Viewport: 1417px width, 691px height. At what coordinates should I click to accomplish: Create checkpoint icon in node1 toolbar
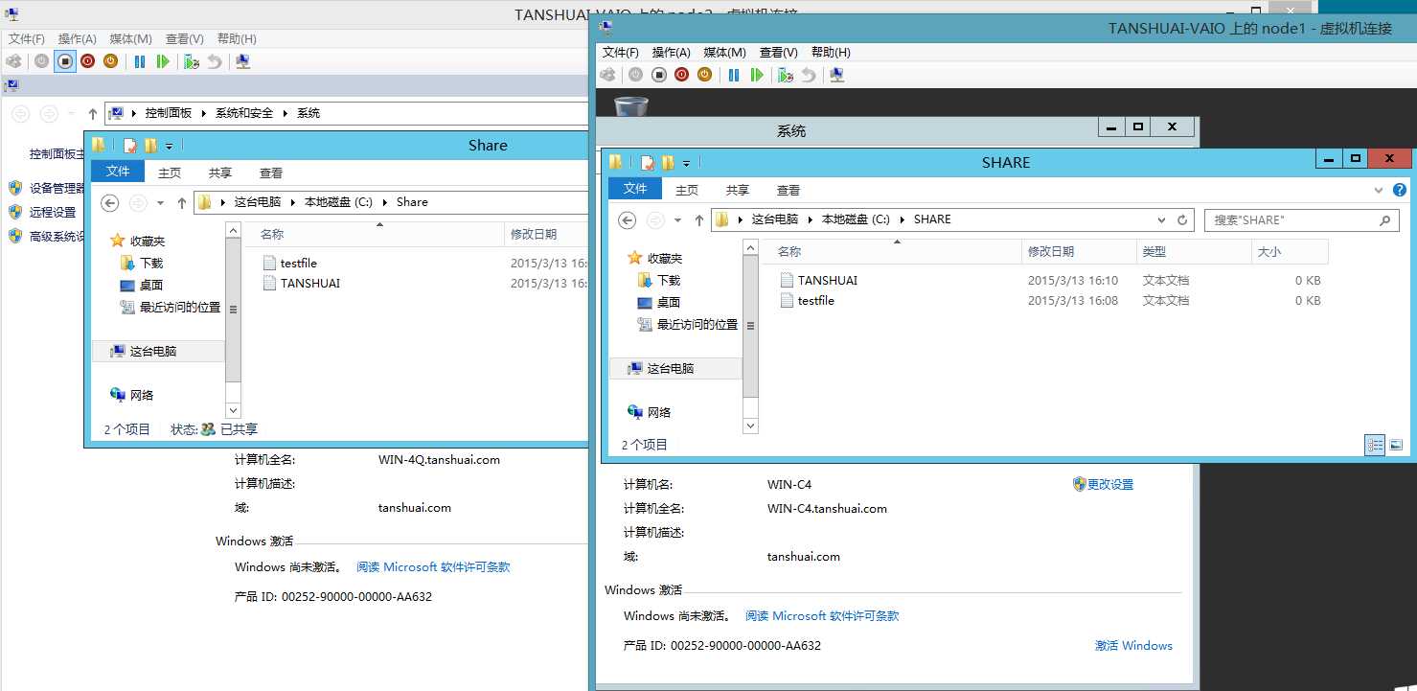pyautogui.click(x=786, y=75)
